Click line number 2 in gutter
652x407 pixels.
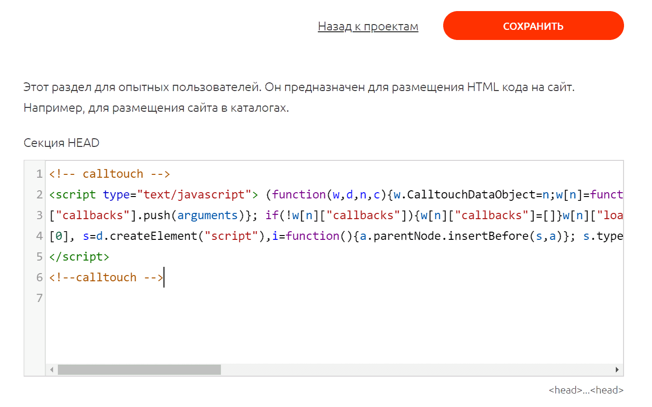click(40, 195)
